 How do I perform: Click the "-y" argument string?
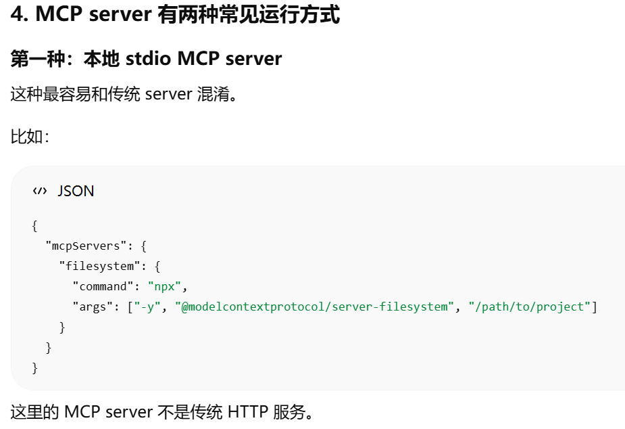tap(147, 307)
